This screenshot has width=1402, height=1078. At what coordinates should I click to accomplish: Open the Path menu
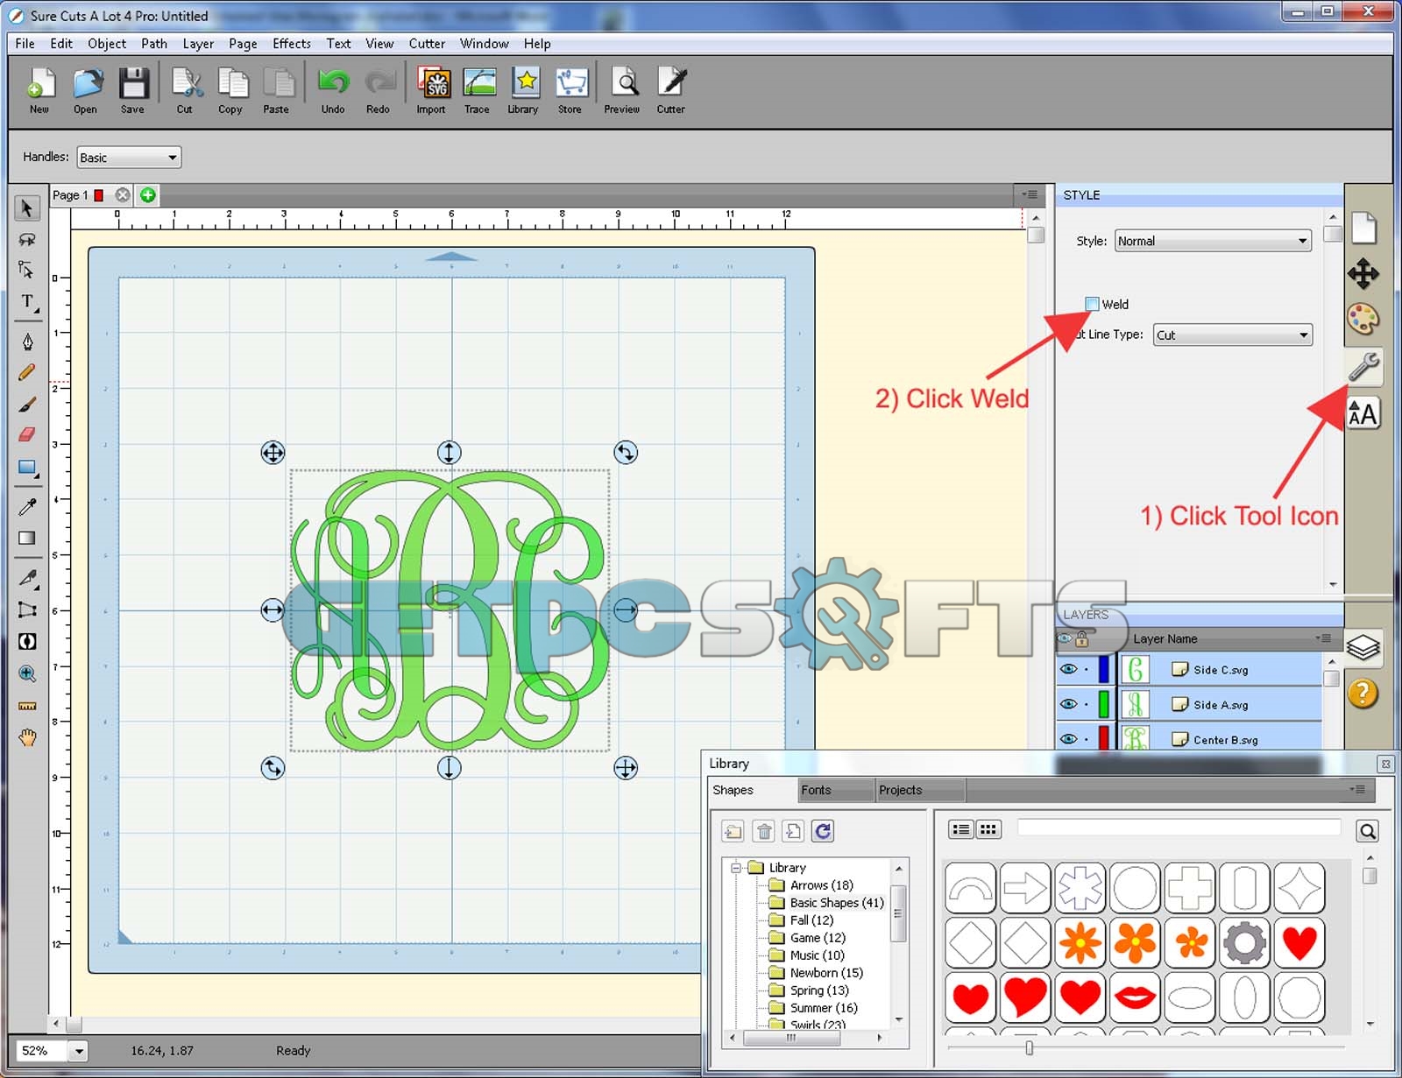(154, 44)
